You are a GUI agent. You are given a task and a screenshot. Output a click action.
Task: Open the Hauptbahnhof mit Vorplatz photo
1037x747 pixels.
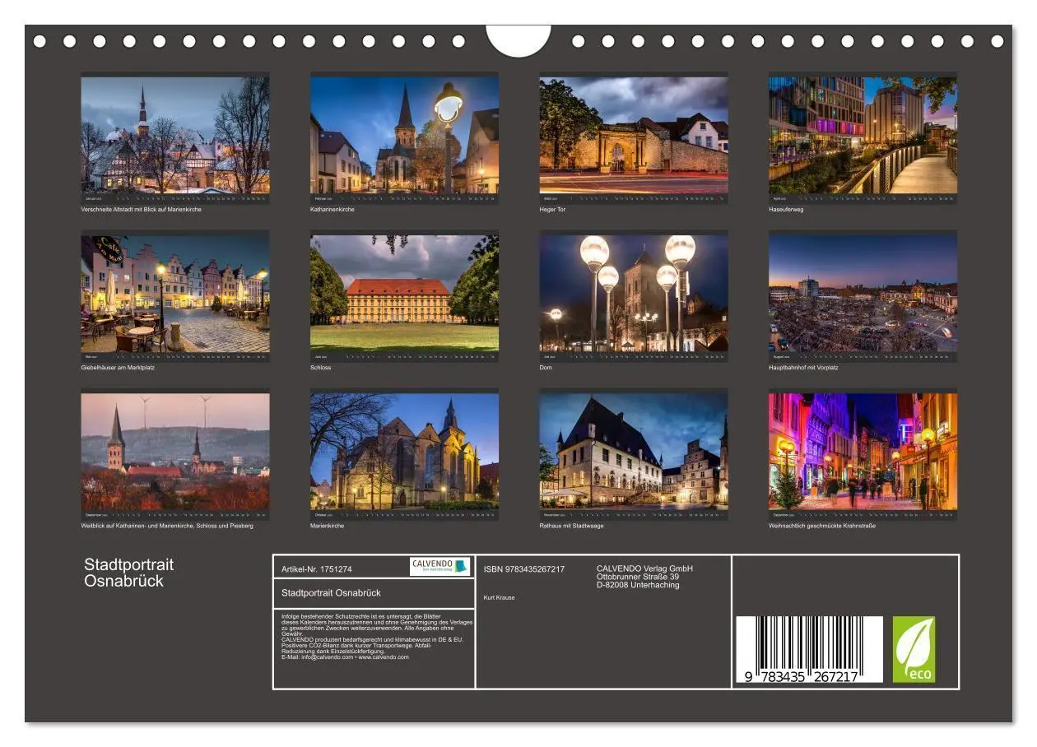(x=863, y=294)
